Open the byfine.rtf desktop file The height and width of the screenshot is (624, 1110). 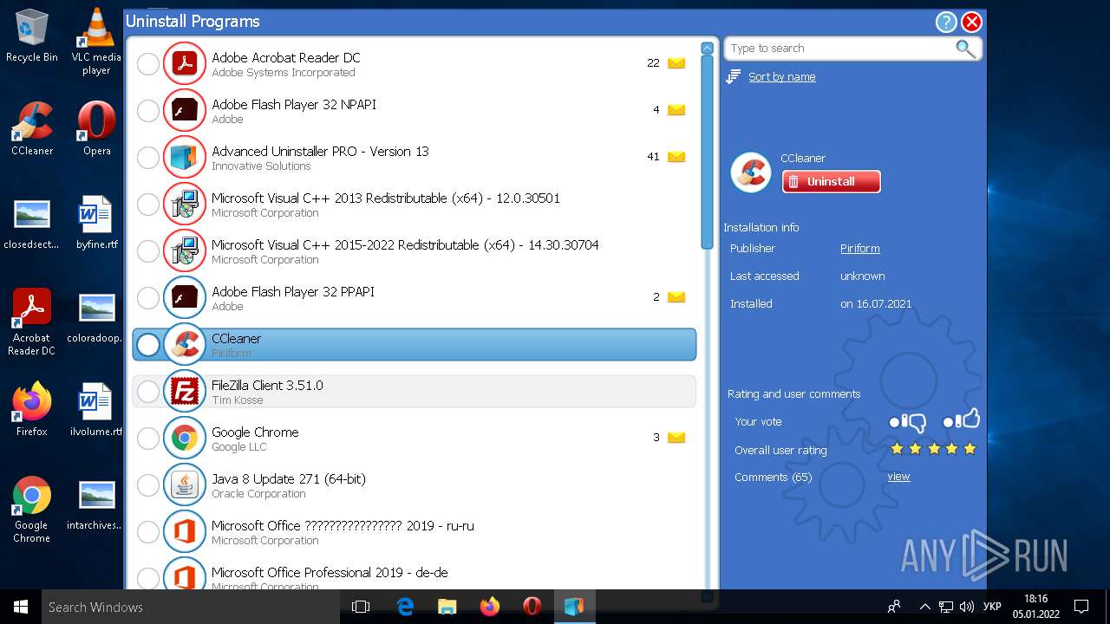[x=96, y=223]
